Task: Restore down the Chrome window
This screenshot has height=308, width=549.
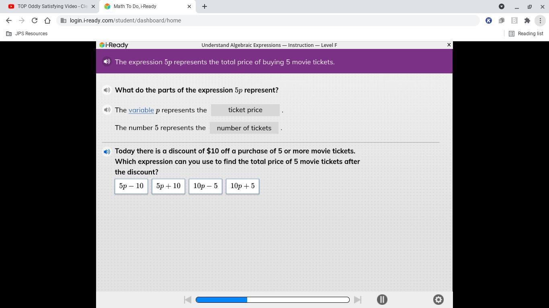Action: 530,6
